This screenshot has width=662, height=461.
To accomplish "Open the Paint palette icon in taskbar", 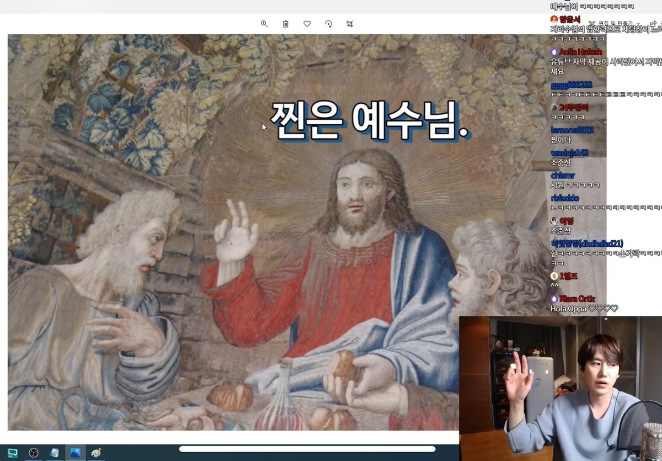I will [96, 453].
